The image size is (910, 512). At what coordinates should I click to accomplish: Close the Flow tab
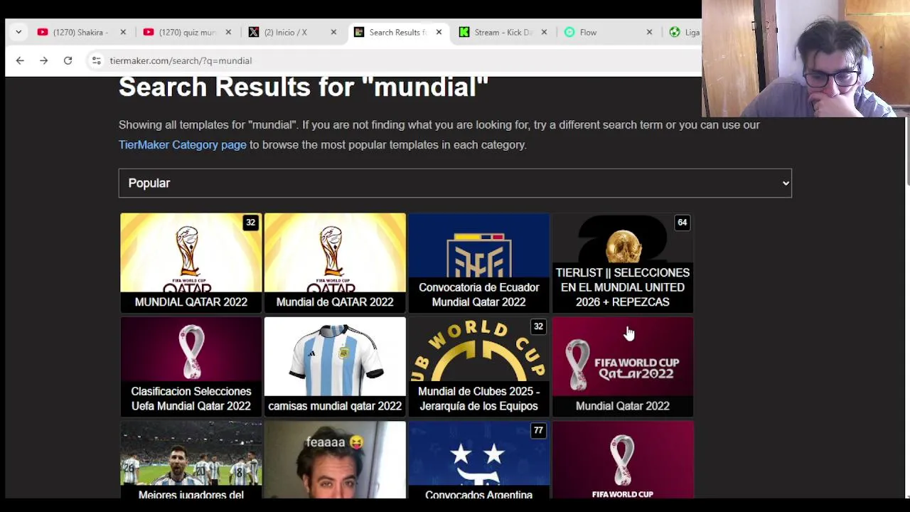649,32
